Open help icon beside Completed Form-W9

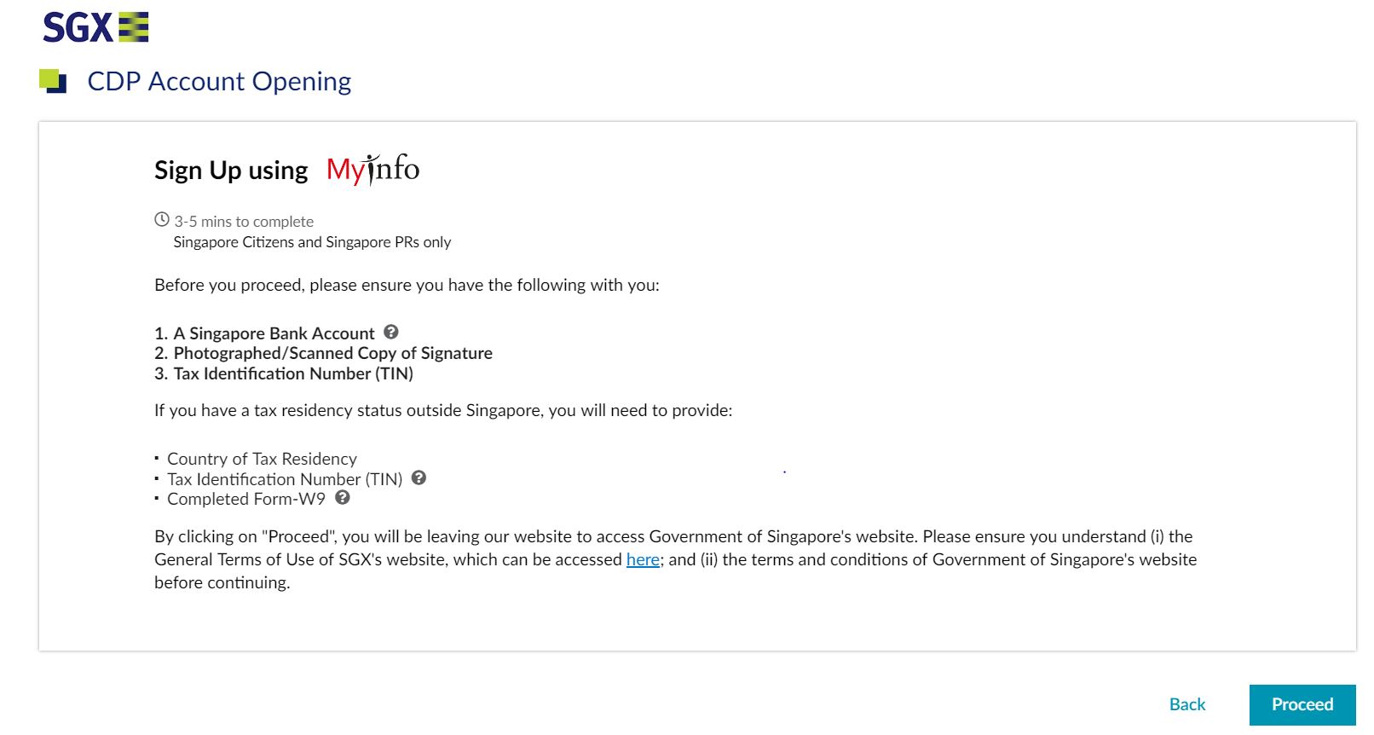click(x=343, y=497)
